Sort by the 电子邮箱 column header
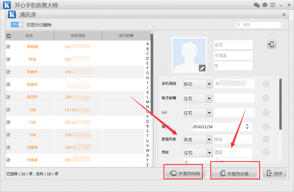294x192 pixels. click(126, 36)
